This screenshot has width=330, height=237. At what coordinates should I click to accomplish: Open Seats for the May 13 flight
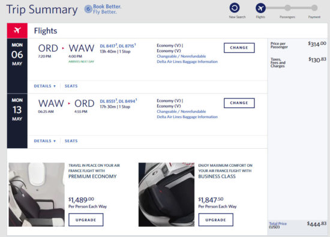coord(71,141)
